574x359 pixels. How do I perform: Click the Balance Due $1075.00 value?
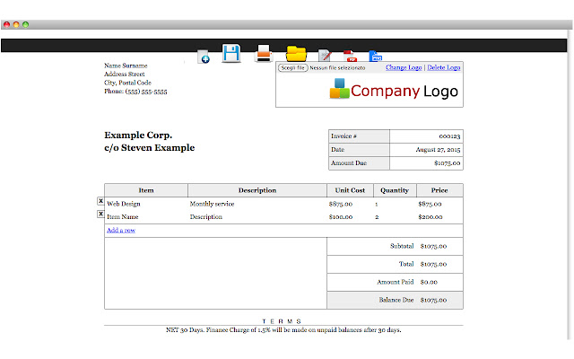[433, 300]
